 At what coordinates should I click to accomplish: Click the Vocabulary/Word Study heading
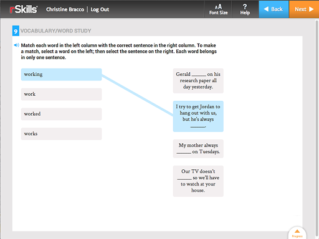tap(55, 31)
